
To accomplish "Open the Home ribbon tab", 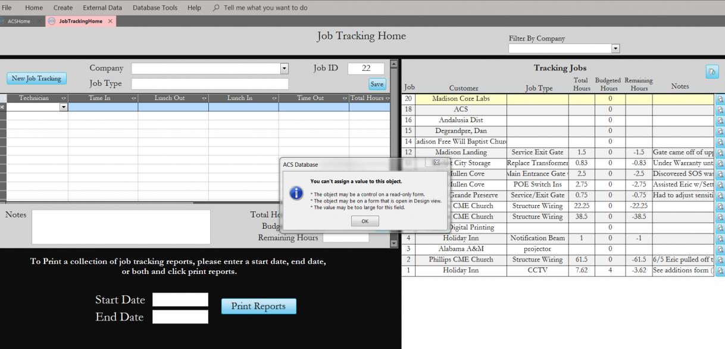I will click(34, 8).
